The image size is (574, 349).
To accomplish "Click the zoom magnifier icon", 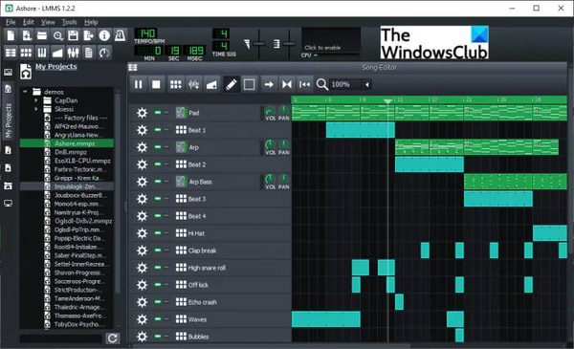I will point(322,84).
